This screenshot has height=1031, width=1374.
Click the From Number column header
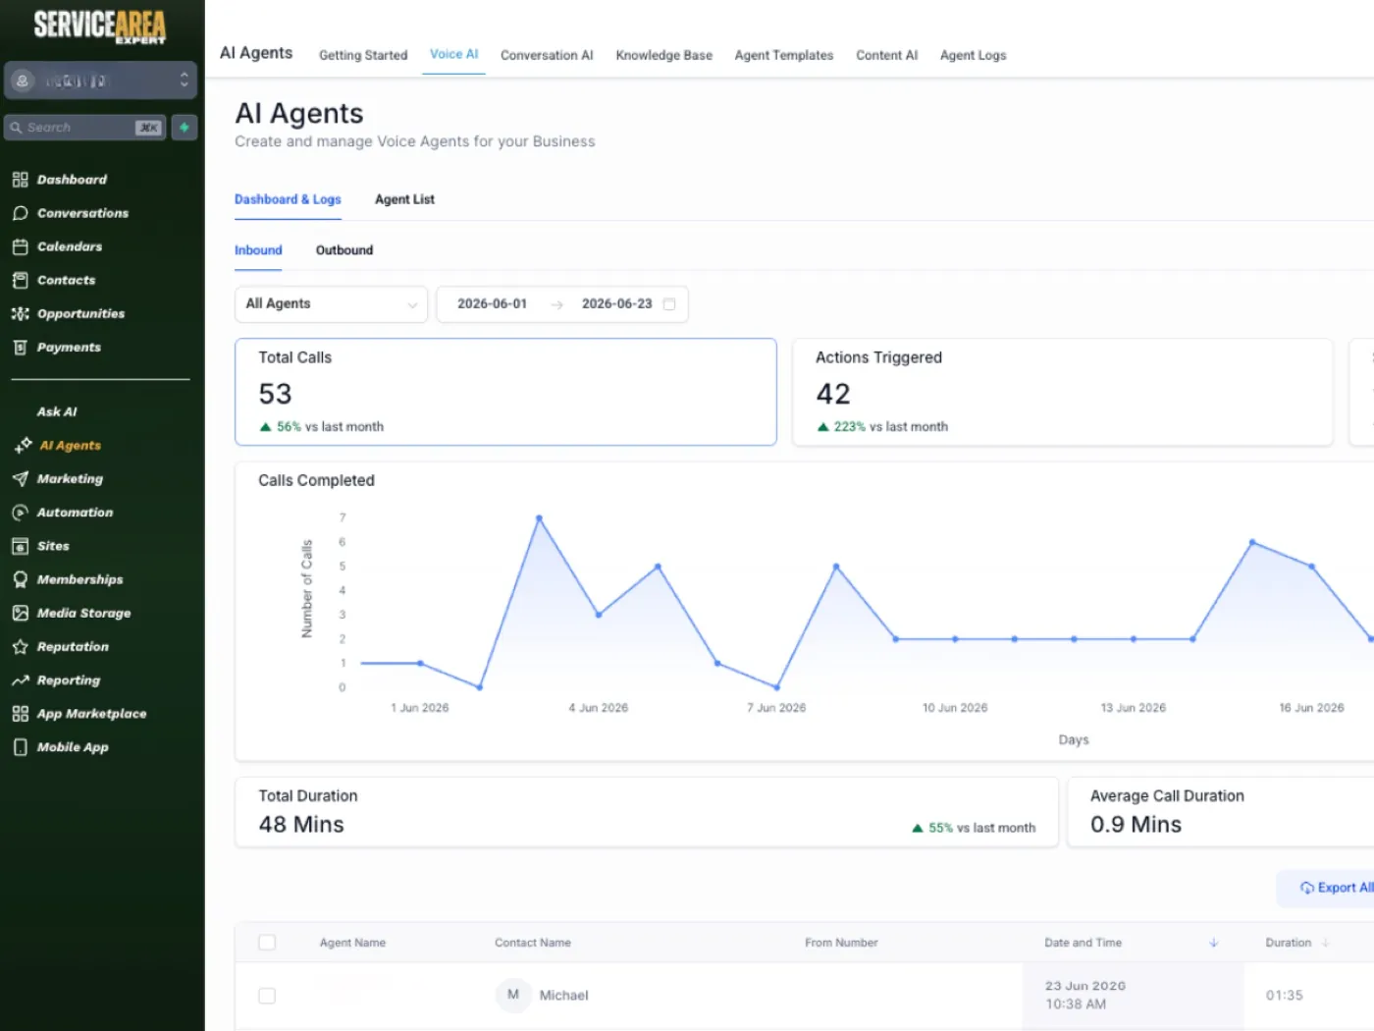tap(841, 943)
